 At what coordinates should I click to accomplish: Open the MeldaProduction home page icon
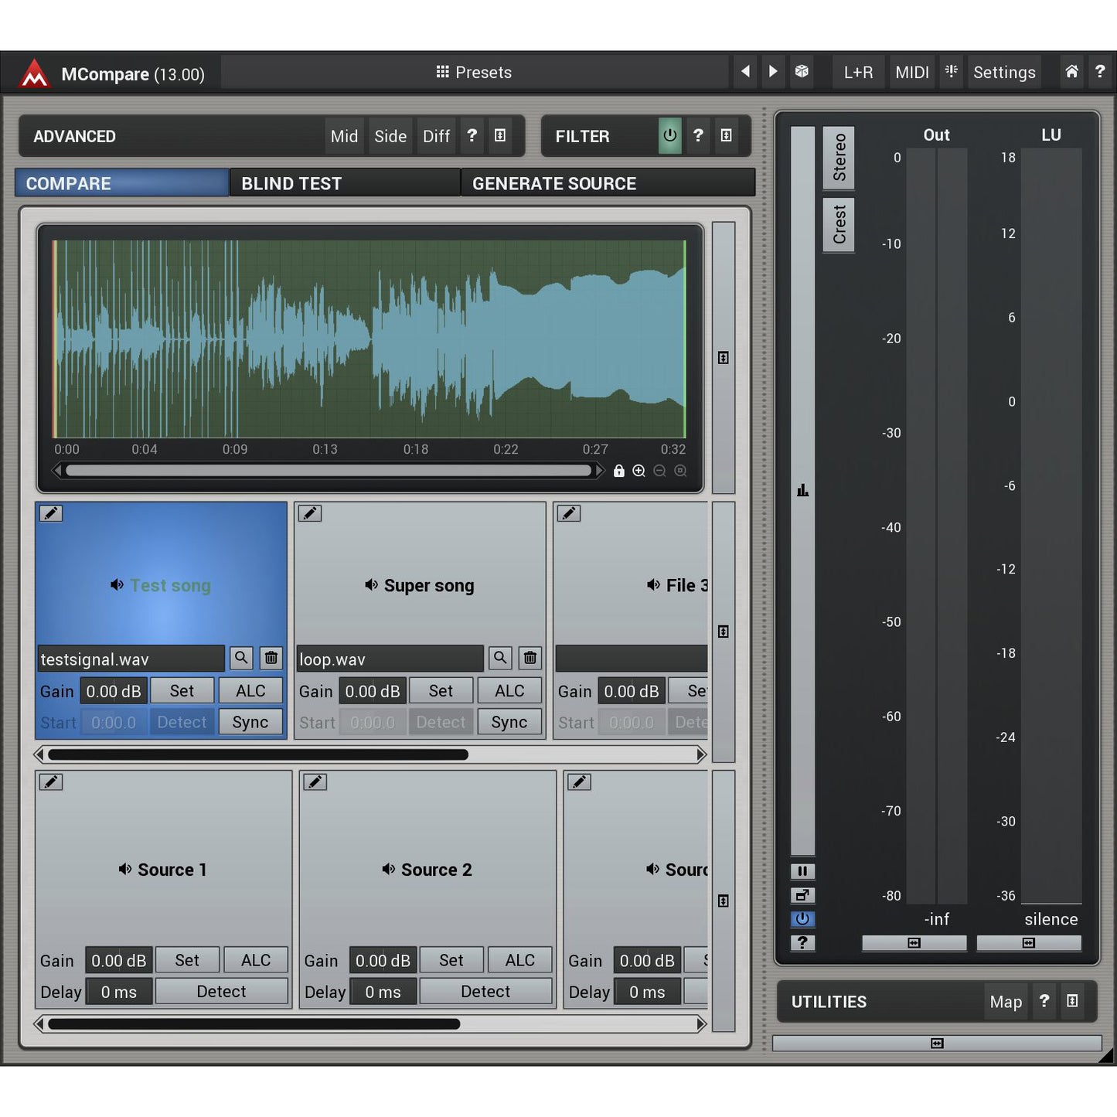pyautogui.click(x=1071, y=72)
